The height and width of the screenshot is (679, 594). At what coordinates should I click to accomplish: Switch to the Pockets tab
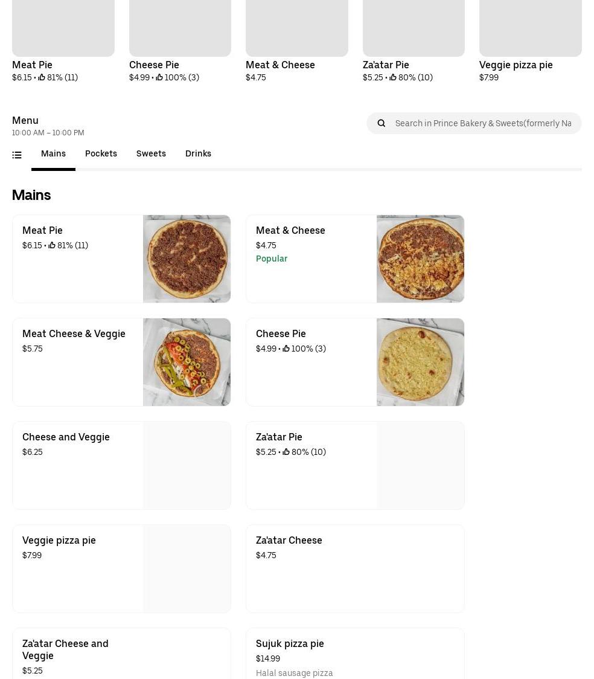click(x=101, y=153)
